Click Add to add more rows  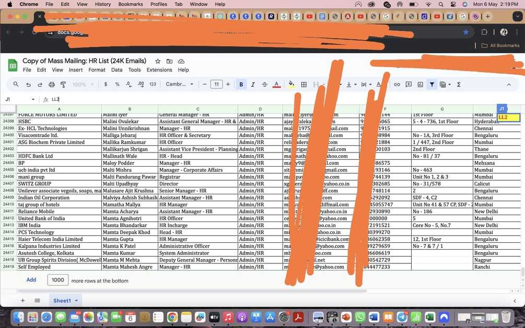click(x=31, y=280)
